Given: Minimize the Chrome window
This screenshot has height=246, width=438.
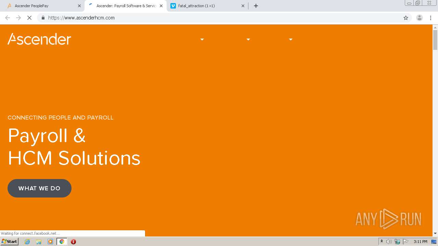Looking at the screenshot, I should [409, 3].
